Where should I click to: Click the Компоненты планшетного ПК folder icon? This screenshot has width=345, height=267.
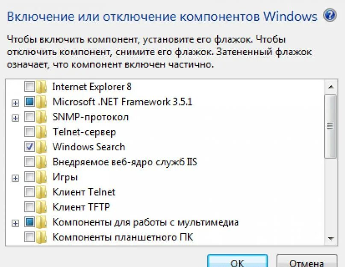(x=41, y=237)
